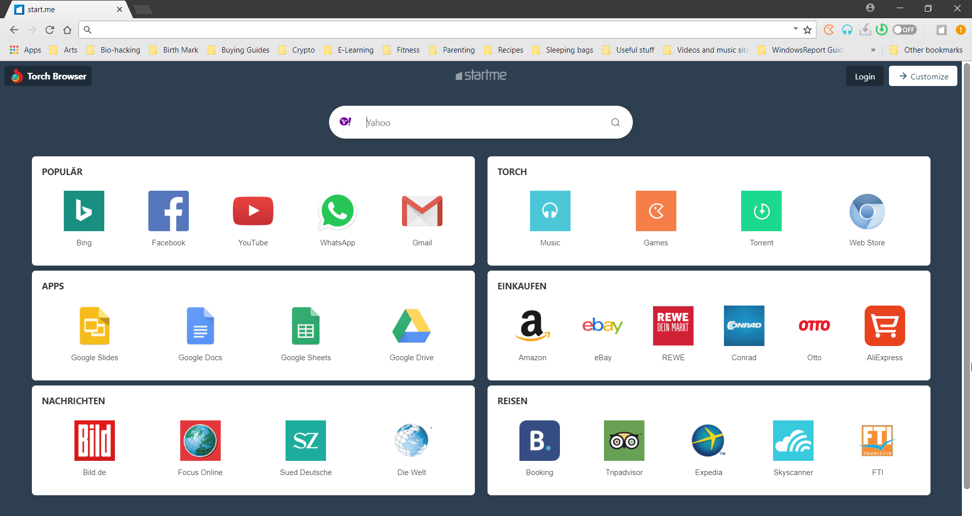This screenshot has height=516, width=972.
Task: Reload the current page
Action: [x=50, y=30]
